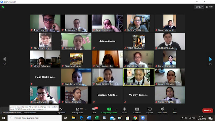Click the Gustavo Adolfo tile
Viewport: 215px width, 121px height.
tap(107, 95)
